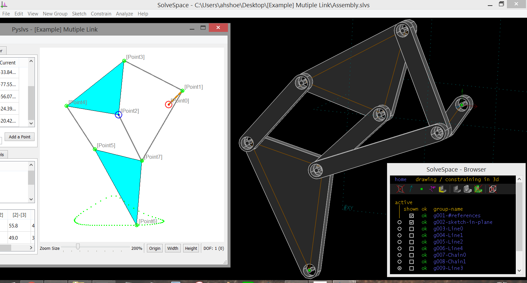This screenshot has height=283, width=527.
Task: Enable shown checkbox for g008-Chain1
Action: [412, 262]
